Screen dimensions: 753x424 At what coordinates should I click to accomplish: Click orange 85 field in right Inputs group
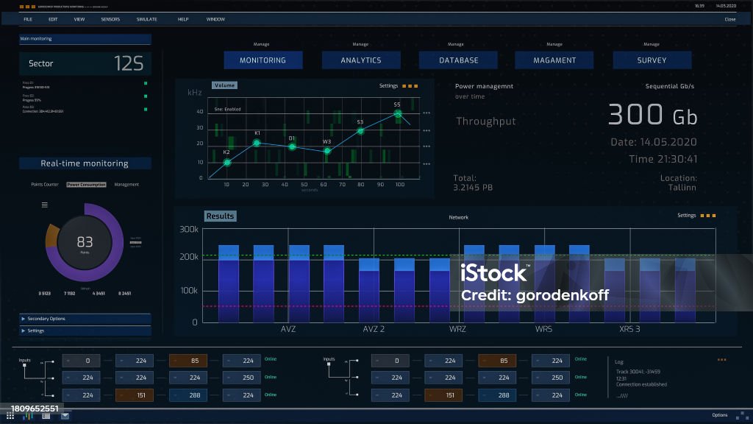pyautogui.click(x=497, y=361)
